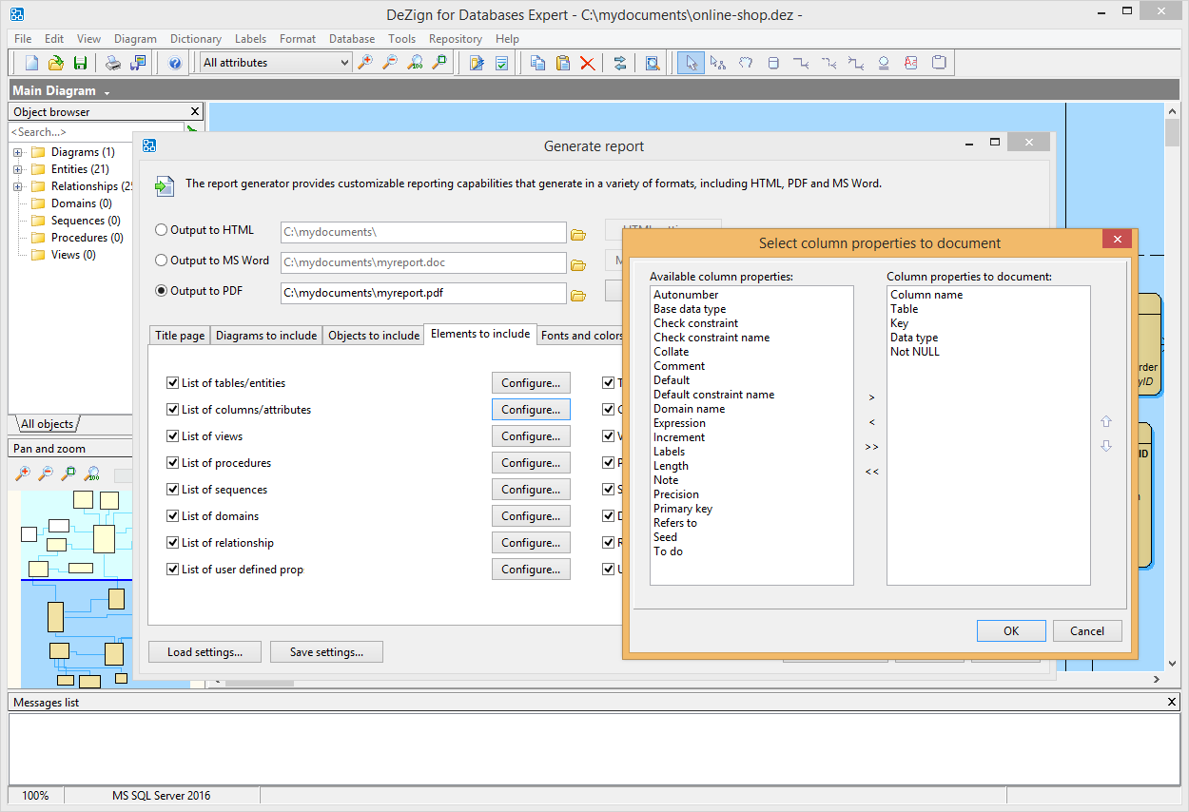
Task: Switch to Objects to include tab
Action: [x=374, y=336]
